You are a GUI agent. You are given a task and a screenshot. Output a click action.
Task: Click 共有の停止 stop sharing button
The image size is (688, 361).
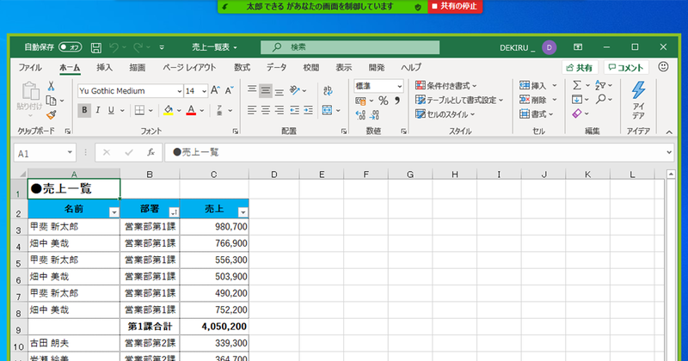[x=455, y=7]
